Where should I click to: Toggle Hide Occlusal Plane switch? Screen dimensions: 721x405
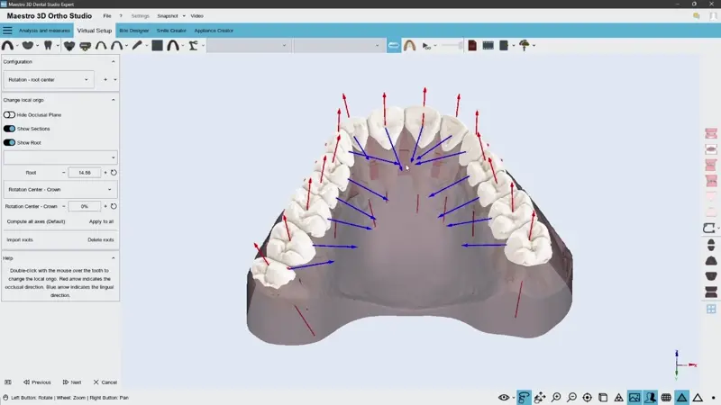pos(9,115)
